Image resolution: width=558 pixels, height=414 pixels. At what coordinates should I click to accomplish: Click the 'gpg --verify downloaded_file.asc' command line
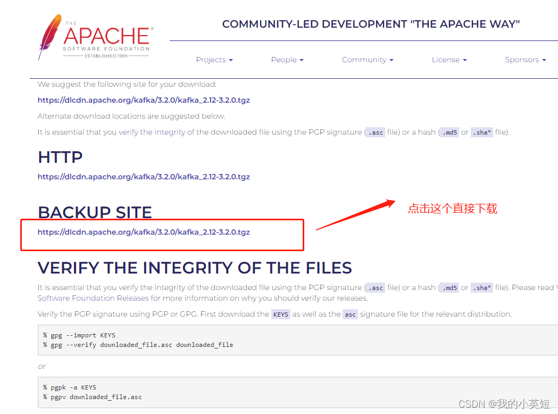click(138, 345)
